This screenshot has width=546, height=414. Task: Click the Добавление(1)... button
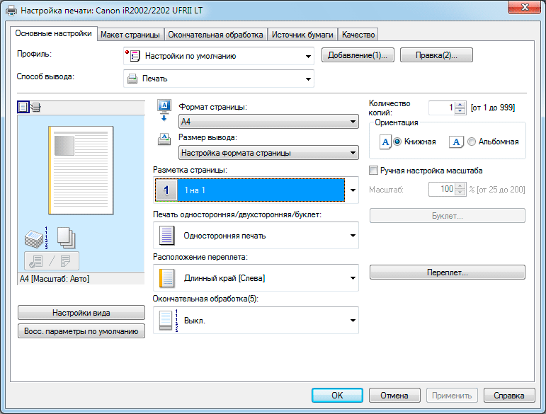[358, 55]
